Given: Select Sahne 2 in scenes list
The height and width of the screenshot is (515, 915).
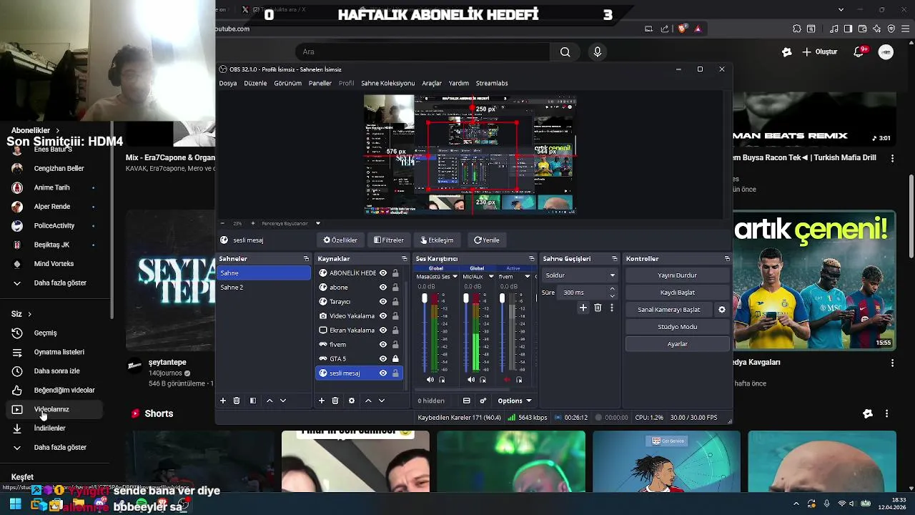Looking at the screenshot, I should click(264, 288).
